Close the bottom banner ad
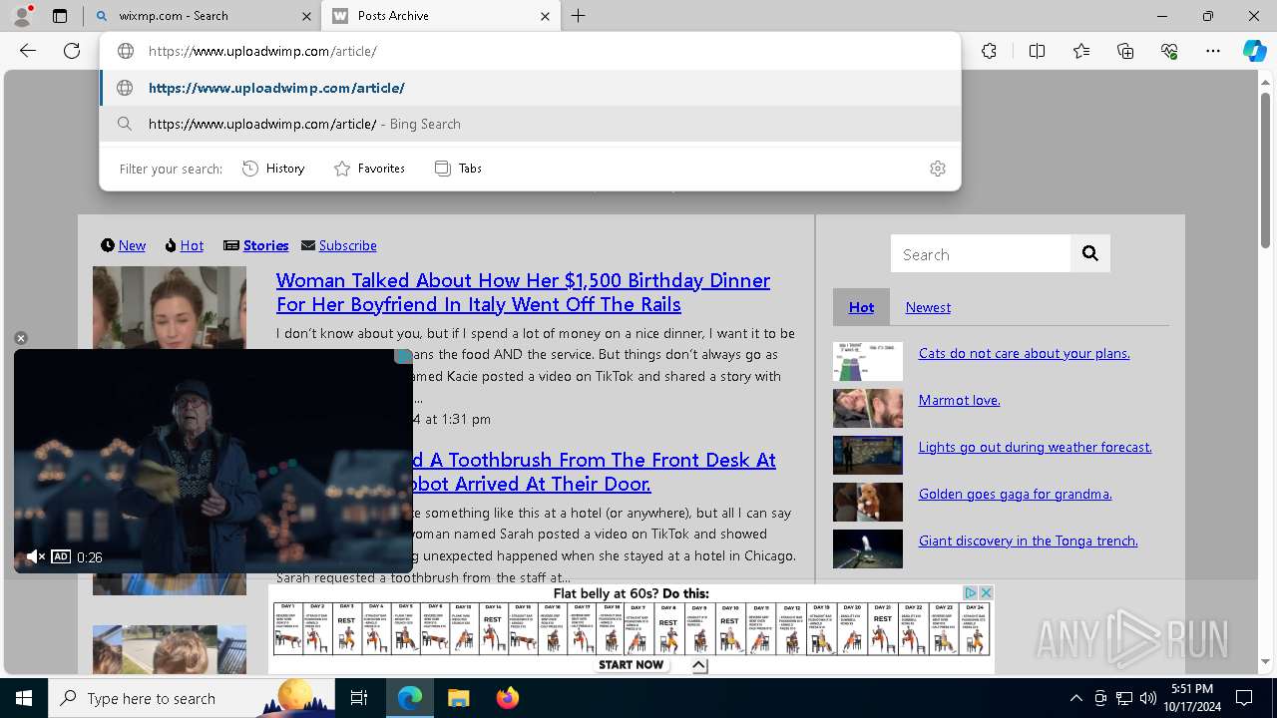Viewport: 1277px width, 718px height. pos(986,592)
